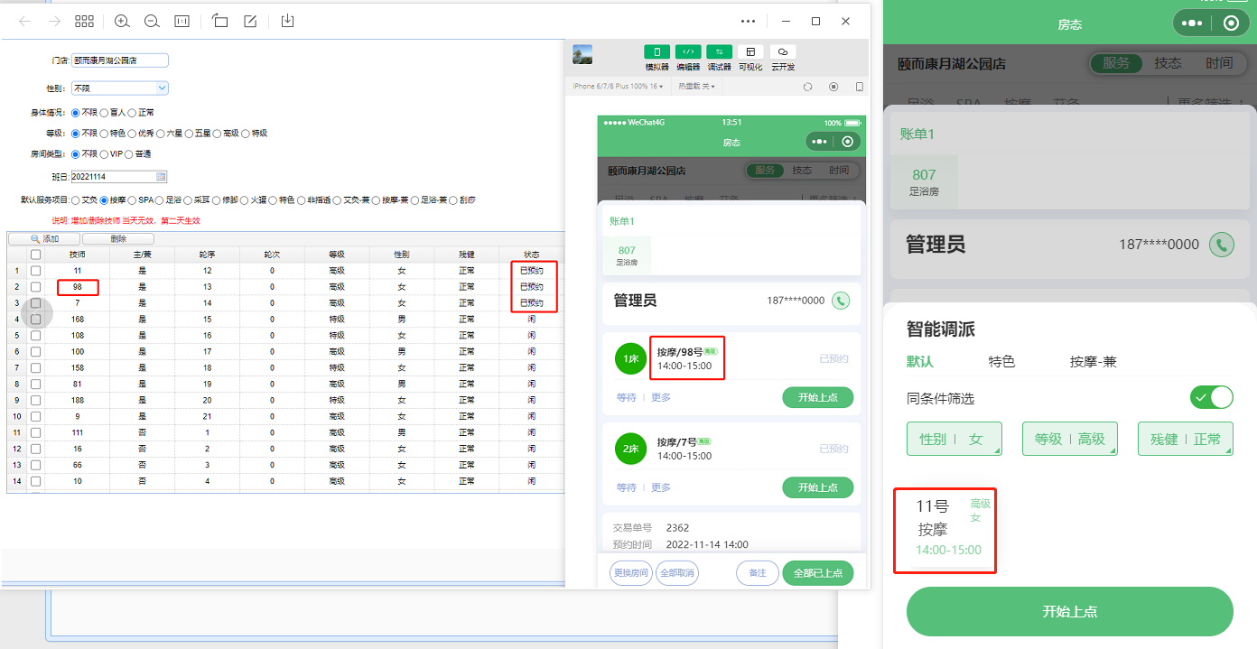The height and width of the screenshot is (649, 1257).
Task: Open the 等级 | 高级 filter dropdown
Action: (x=1070, y=439)
